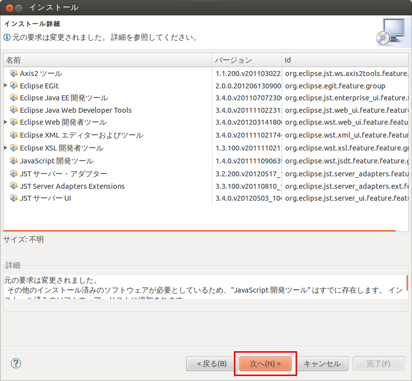Proceed with the 次へ(N) > button
Screen dimensions: 412x381
tap(265, 364)
